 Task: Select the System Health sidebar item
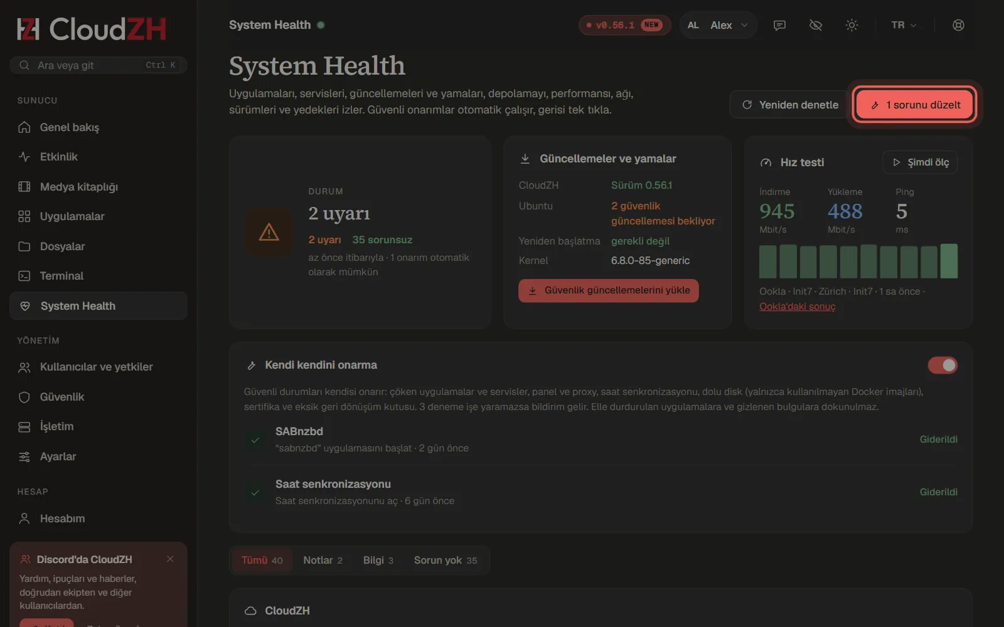click(x=99, y=306)
